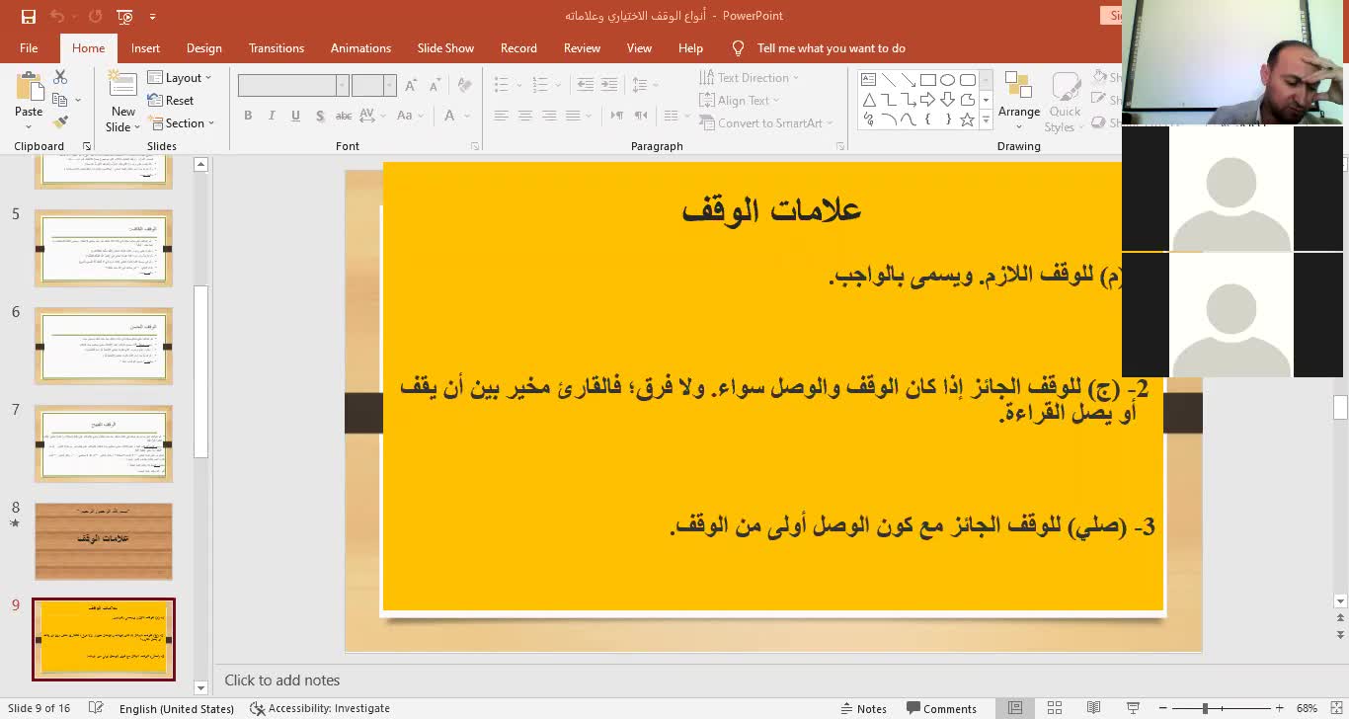1349x719 pixels.
Task: Select the Isosceles Triangle shape
Action: [x=868, y=100]
